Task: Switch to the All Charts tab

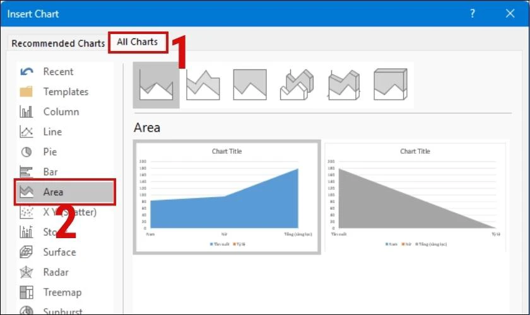Action: point(138,42)
